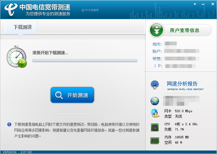Click the memory RAM module icon

pos(155,140)
